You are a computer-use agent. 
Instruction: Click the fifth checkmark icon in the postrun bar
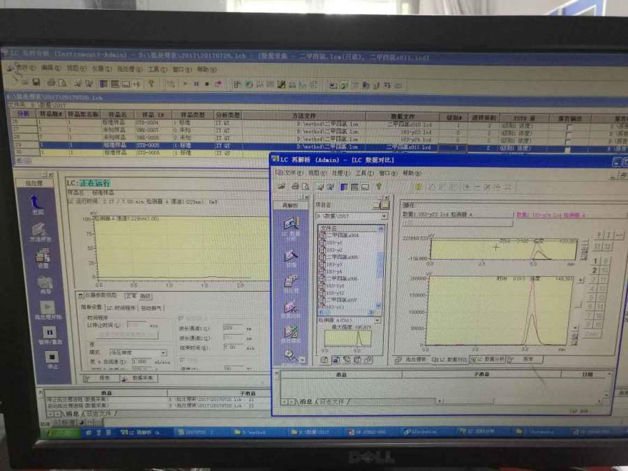click(291, 334)
